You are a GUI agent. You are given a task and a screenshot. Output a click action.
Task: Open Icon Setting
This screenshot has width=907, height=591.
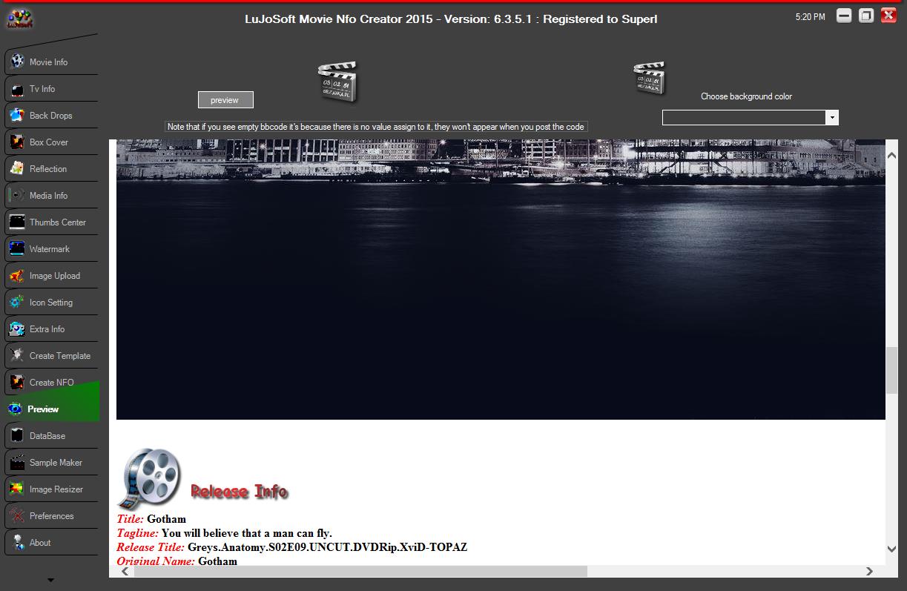point(50,303)
